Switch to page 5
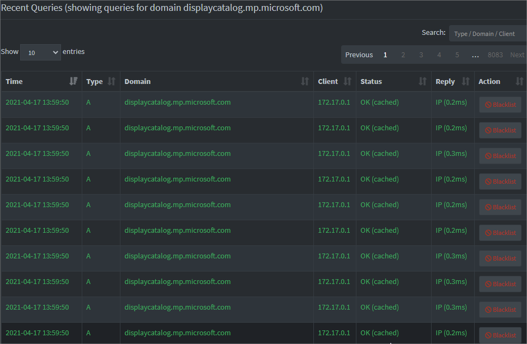This screenshot has height=344, width=527. pyautogui.click(x=457, y=55)
